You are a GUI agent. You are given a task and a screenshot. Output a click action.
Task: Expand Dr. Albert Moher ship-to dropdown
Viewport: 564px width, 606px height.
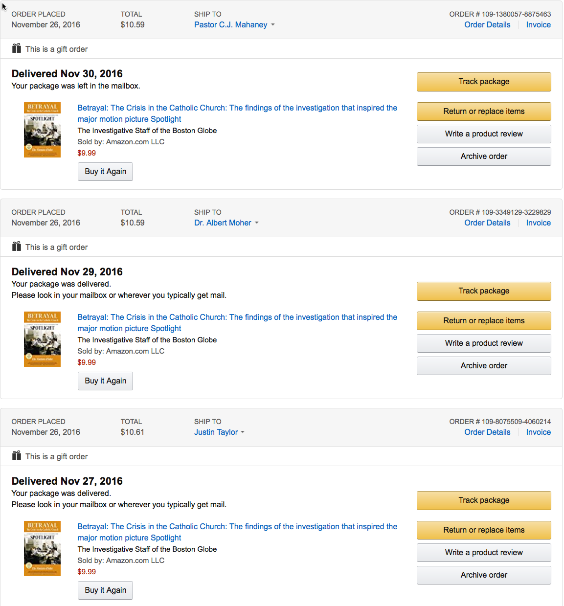[x=256, y=223]
